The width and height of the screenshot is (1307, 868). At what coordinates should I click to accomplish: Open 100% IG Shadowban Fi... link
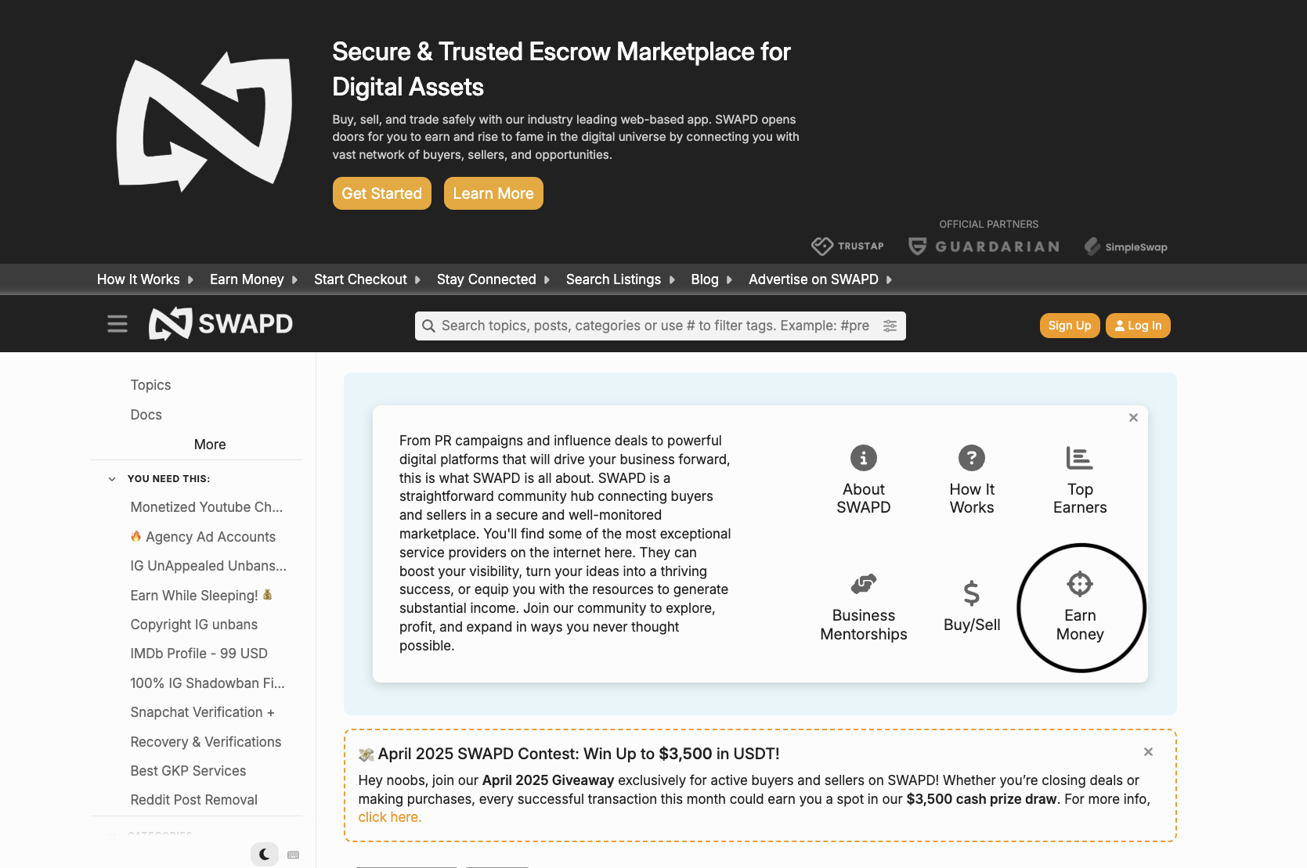[x=208, y=683]
